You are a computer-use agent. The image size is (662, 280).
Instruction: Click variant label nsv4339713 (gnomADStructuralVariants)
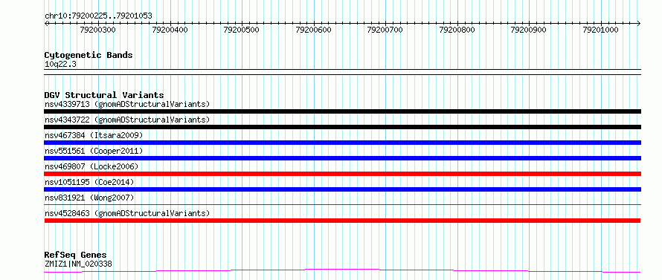(127, 104)
